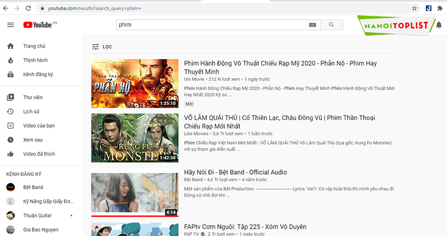Open Hãy Nói Đi - Bệt Band title
This screenshot has width=447, height=236.
click(235, 172)
